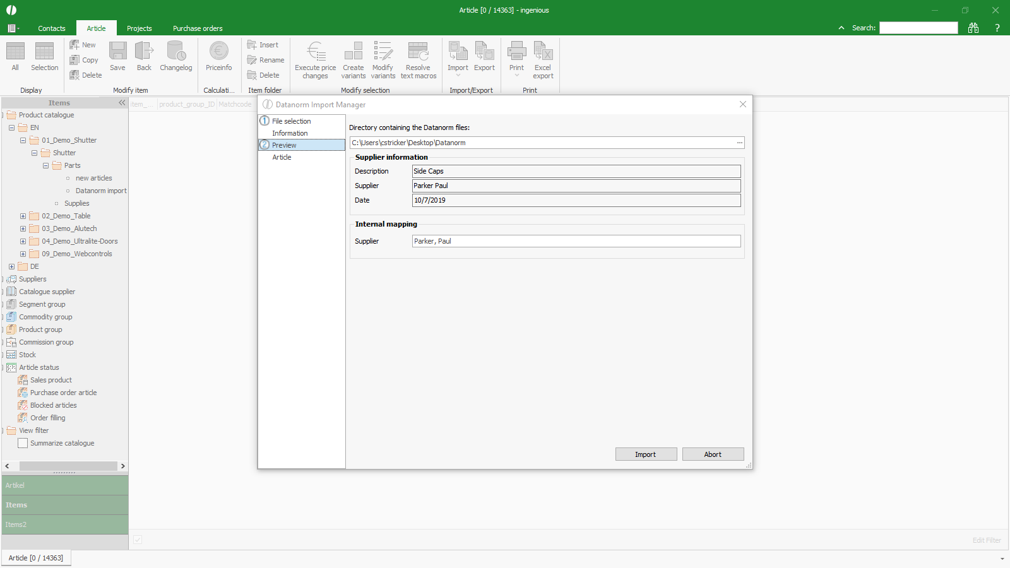Toggle the Summarize catalogue checkbox
1010x568 pixels.
(x=23, y=443)
